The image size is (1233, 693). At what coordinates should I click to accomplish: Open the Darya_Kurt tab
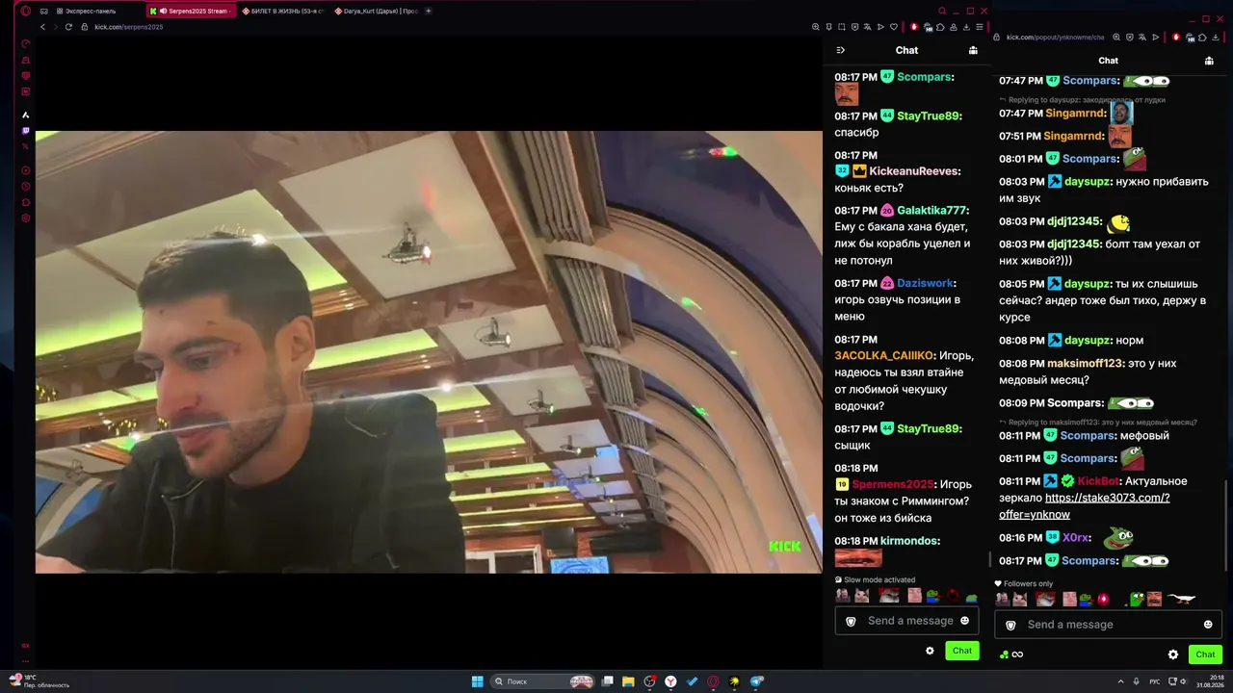[x=377, y=11]
